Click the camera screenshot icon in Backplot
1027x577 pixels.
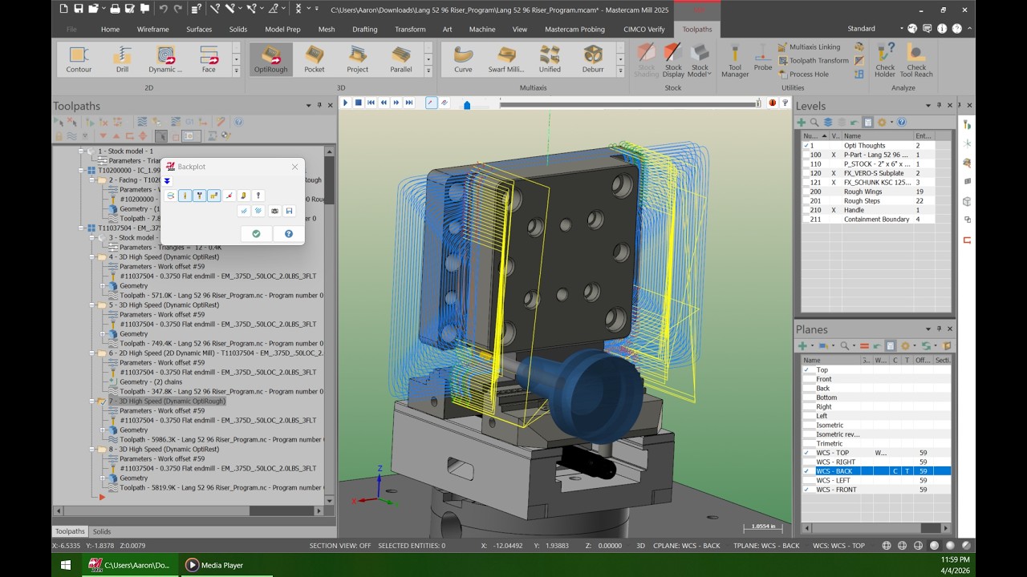274,211
